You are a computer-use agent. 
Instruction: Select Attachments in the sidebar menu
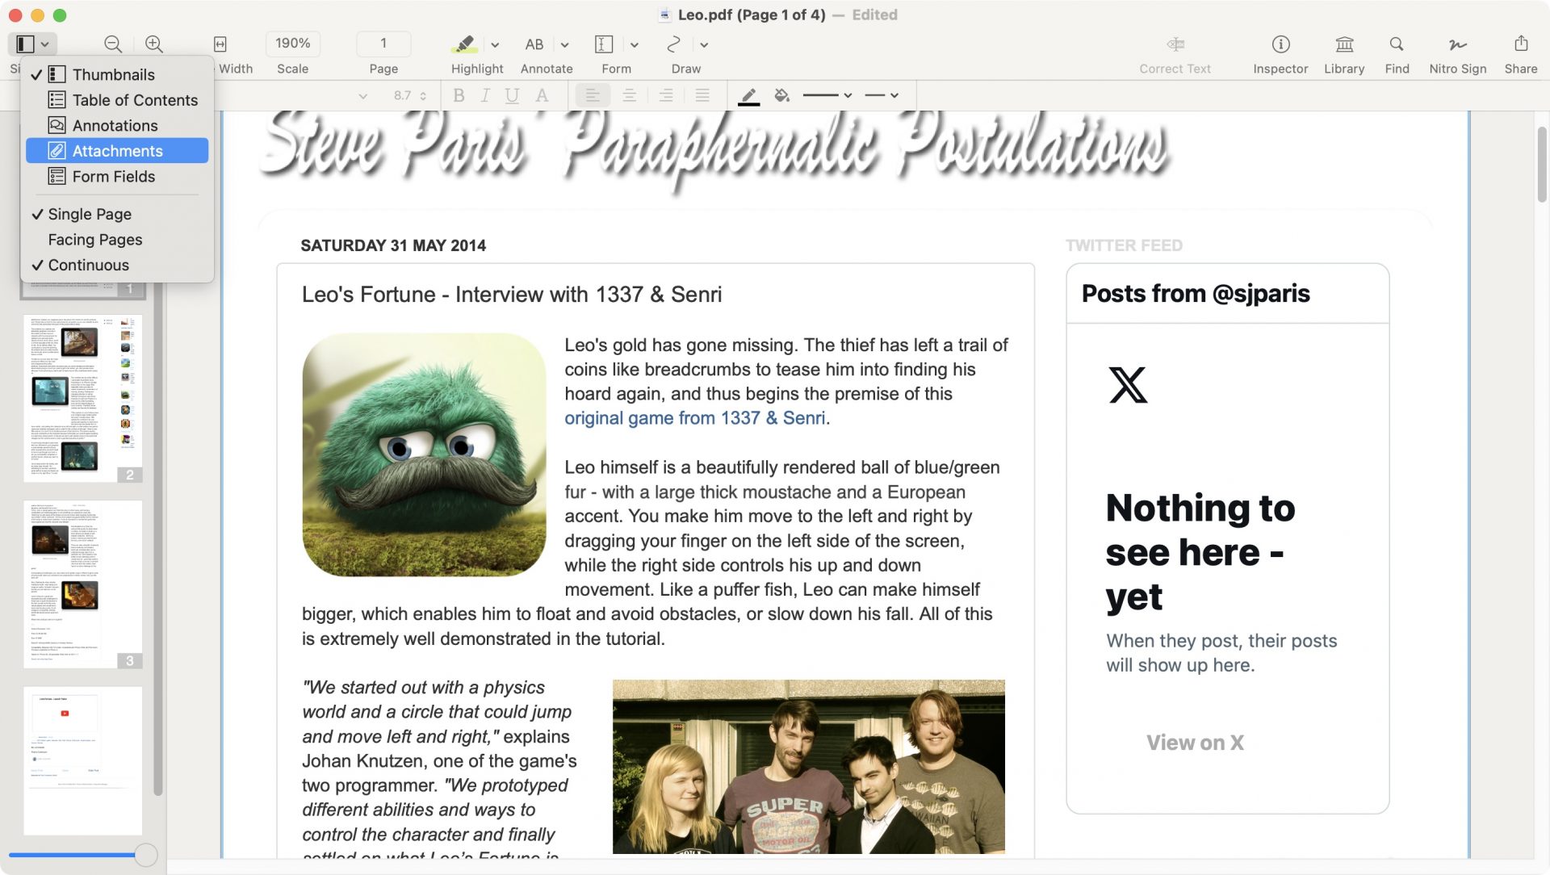(117, 150)
